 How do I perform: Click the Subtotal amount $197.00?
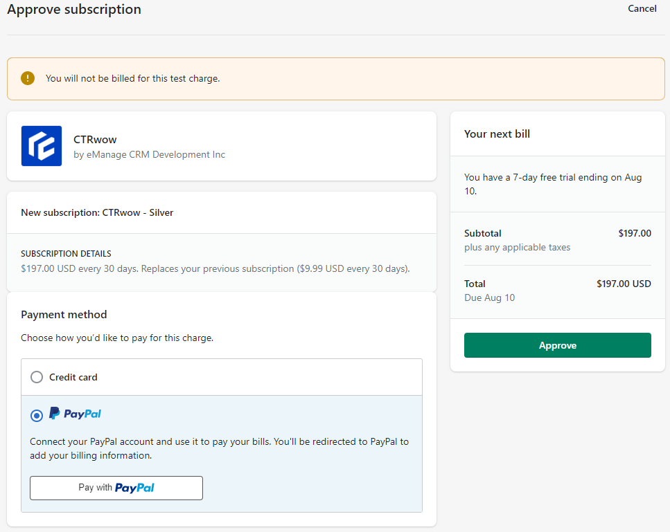tap(635, 233)
